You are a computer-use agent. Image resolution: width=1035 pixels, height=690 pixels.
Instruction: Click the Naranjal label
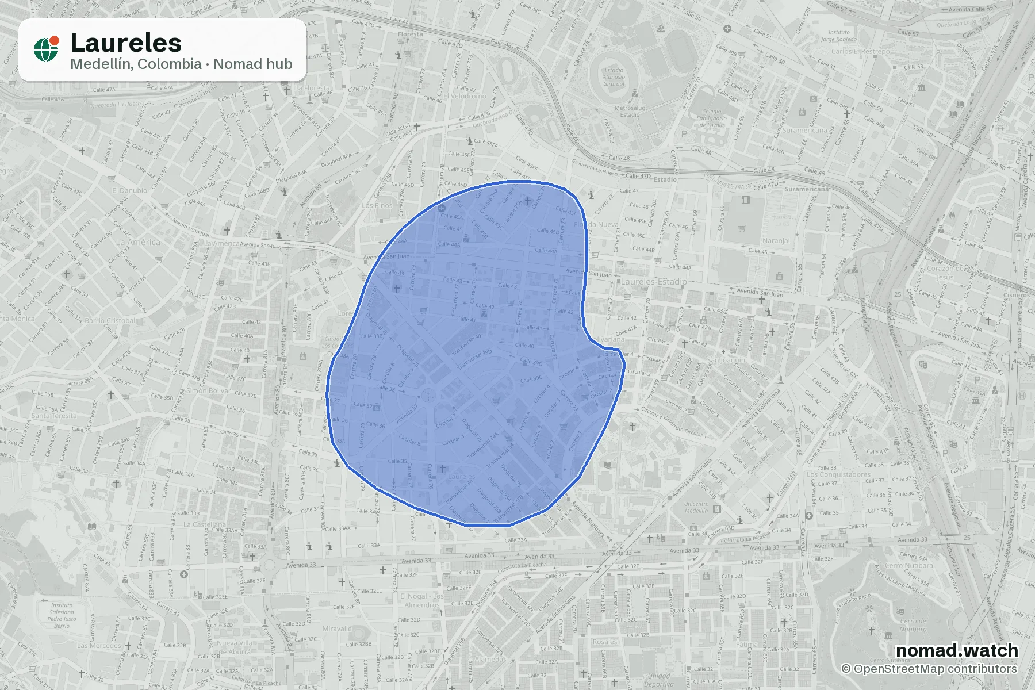click(x=776, y=241)
